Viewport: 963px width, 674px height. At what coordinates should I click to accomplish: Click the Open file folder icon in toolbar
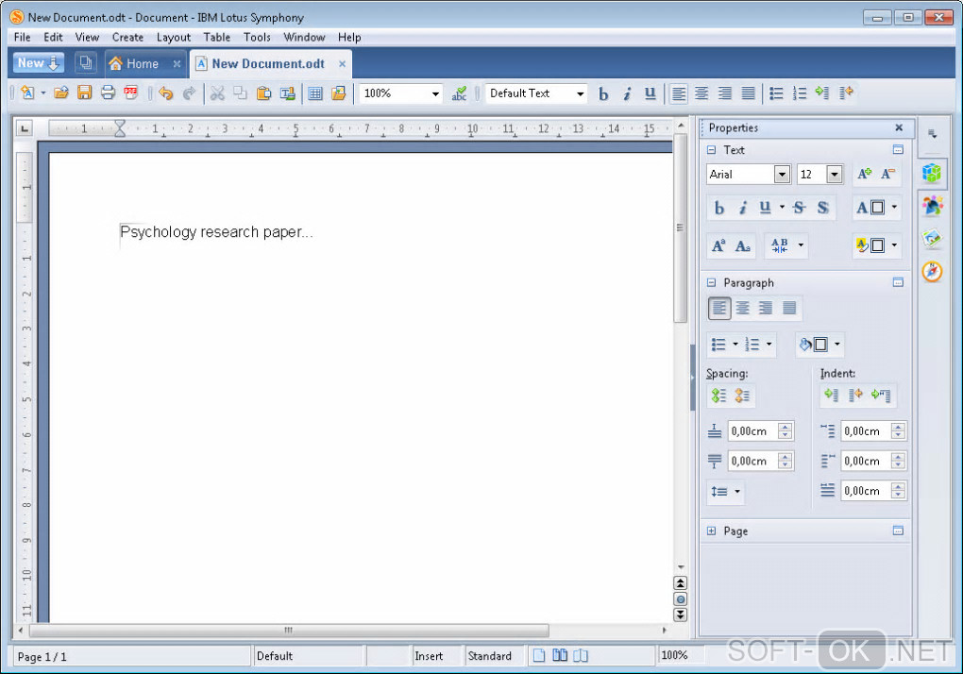click(x=60, y=93)
